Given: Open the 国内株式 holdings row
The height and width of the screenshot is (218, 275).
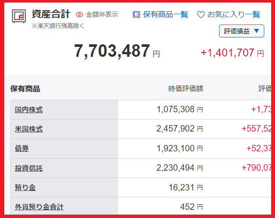Looking at the screenshot, I should click(x=29, y=110).
